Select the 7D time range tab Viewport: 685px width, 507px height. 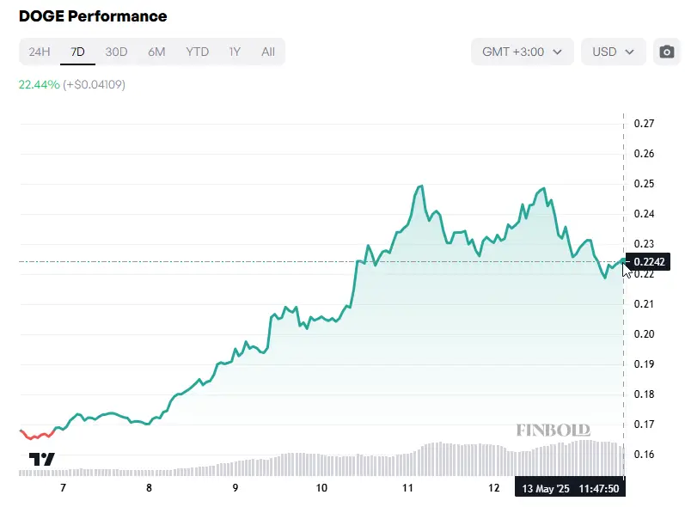point(77,52)
